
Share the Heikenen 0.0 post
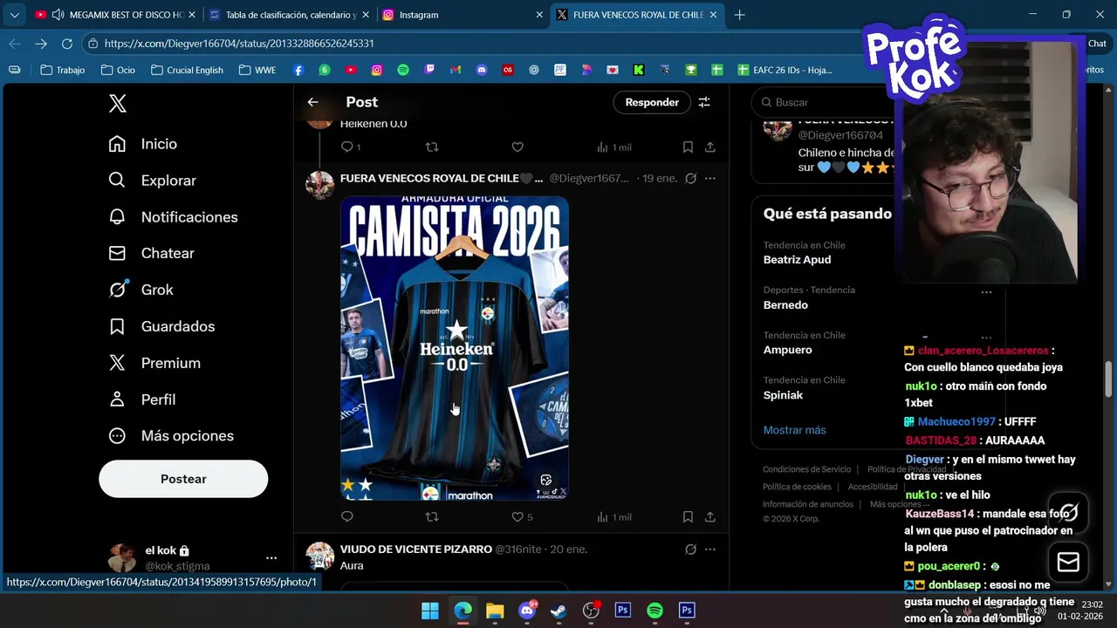tap(710, 147)
